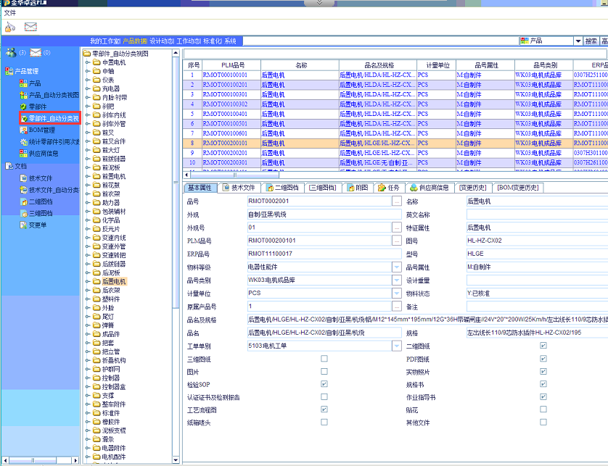Click the envelope mail icon in toolbar

click(x=30, y=27)
